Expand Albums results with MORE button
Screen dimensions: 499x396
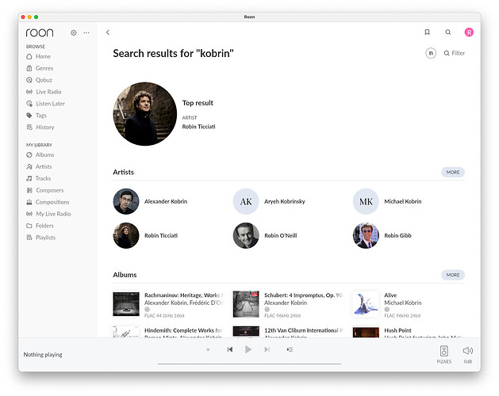452,275
